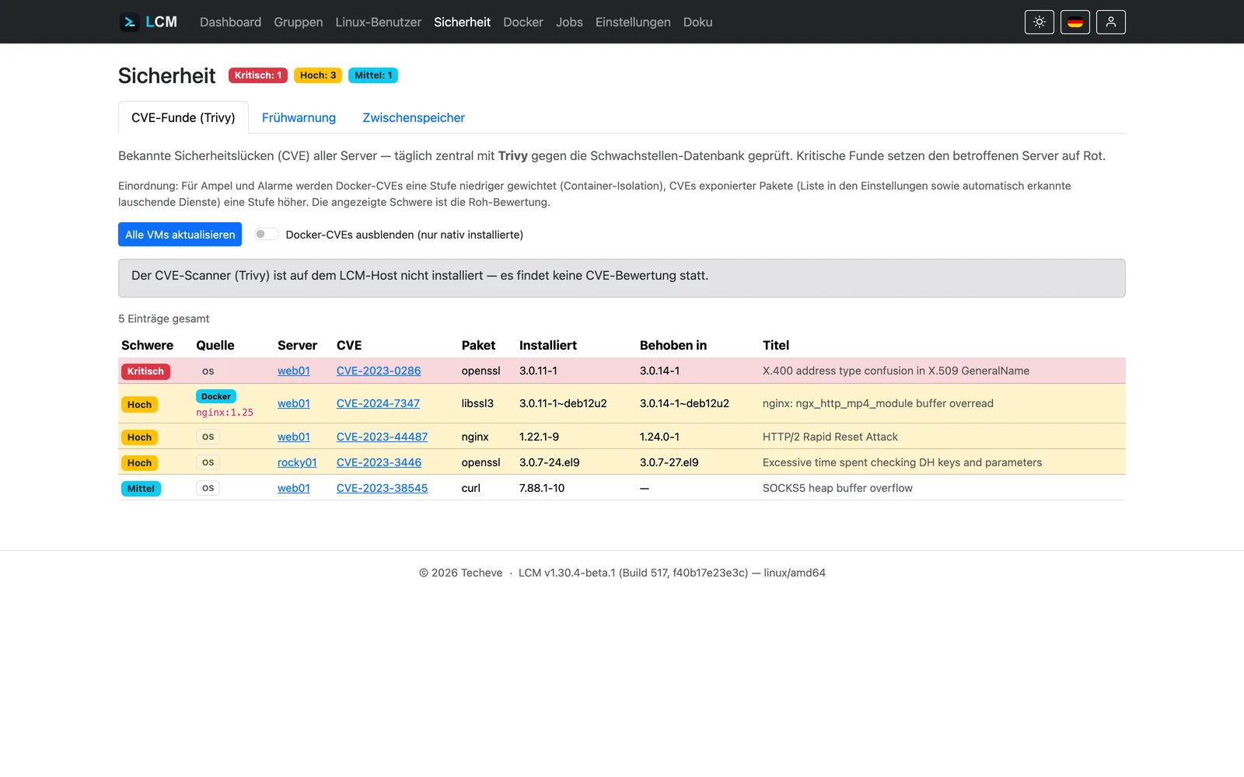Click the LCM terminal logo icon
Screen dimensions: 1244x777
tap(129, 22)
